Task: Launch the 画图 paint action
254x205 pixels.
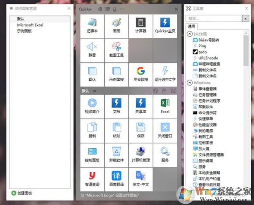Action: 117,26
